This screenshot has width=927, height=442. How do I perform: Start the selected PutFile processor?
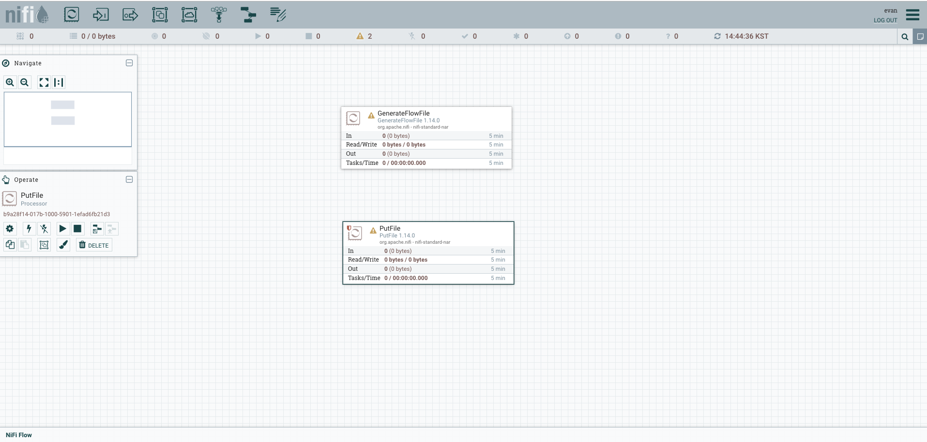pos(62,229)
